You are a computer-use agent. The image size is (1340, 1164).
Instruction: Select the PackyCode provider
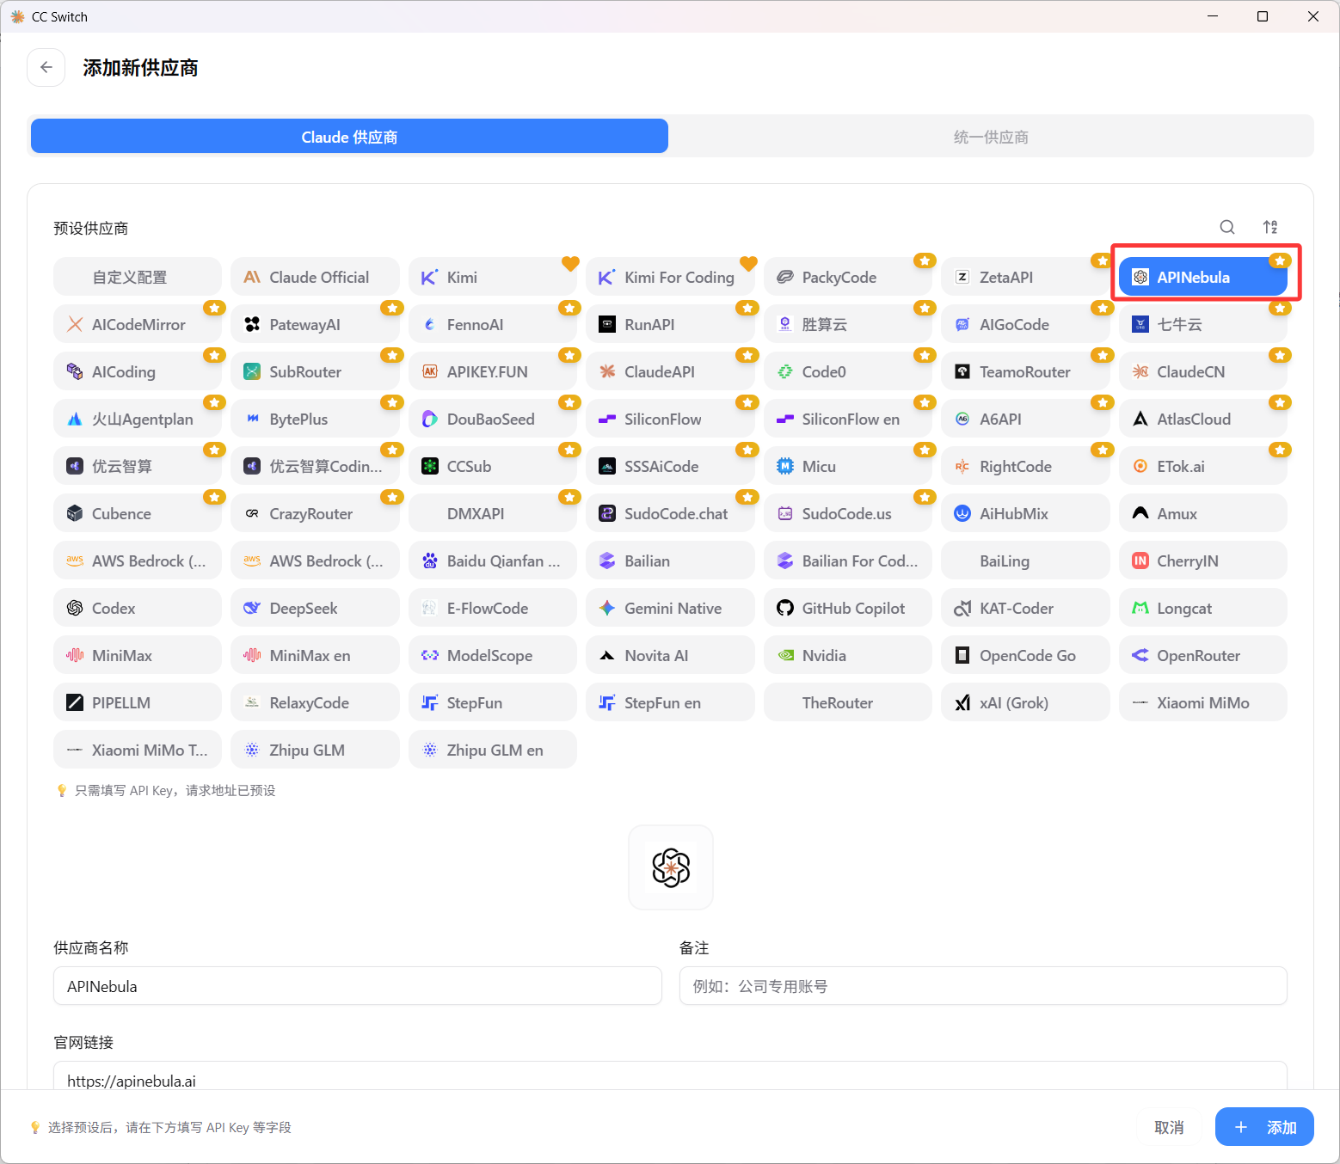(848, 277)
